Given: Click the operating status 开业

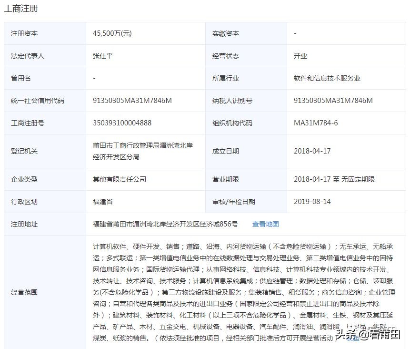Looking at the screenshot, I should 298,56.
